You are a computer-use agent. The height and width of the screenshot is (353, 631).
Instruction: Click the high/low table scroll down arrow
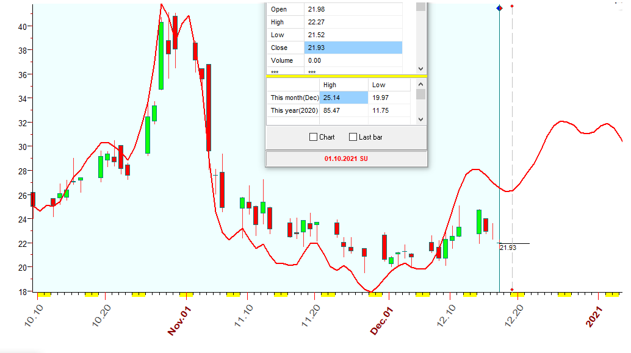420,119
